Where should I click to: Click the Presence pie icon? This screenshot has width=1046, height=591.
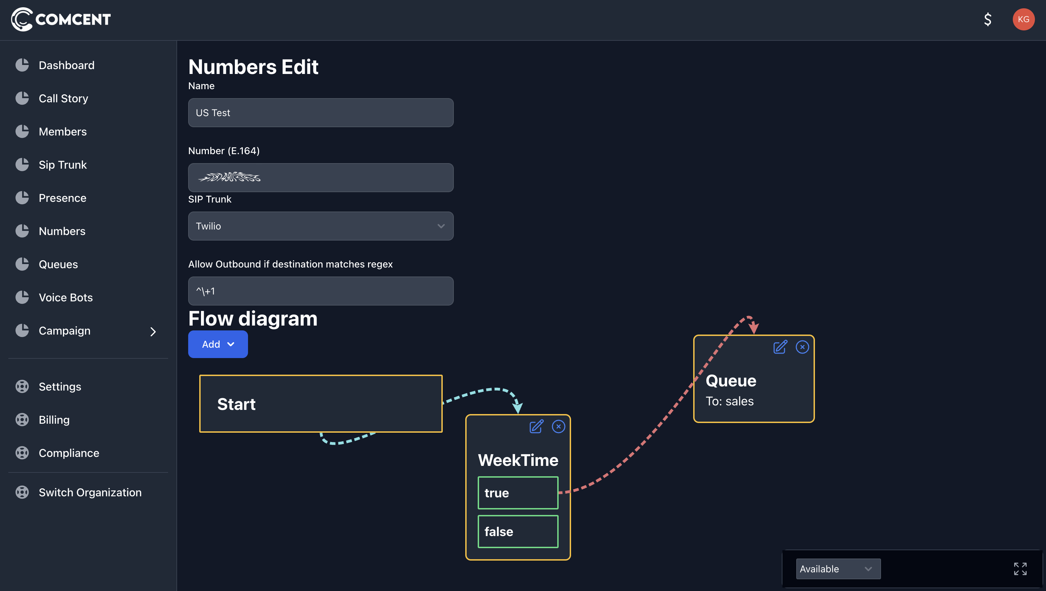22,198
